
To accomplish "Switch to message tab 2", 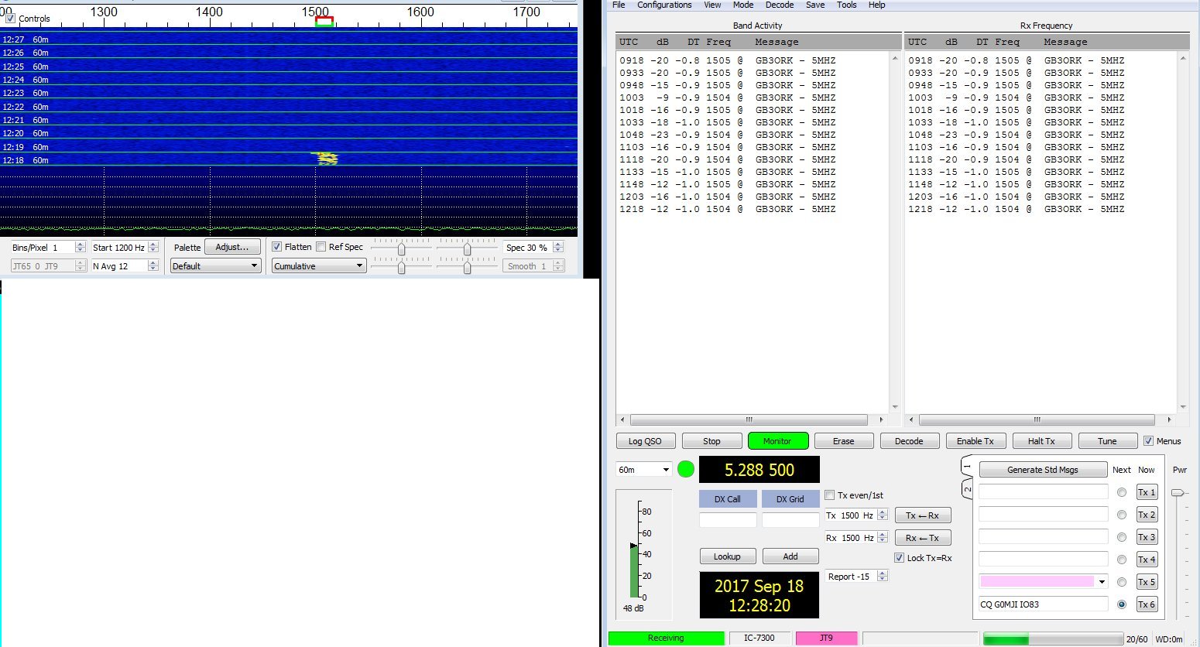I will pos(968,489).
